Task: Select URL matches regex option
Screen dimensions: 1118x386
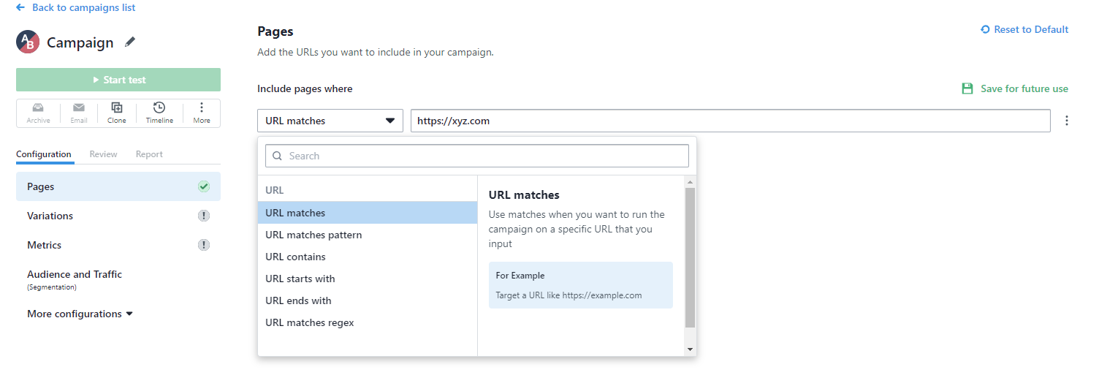Action: click(310, 322)
